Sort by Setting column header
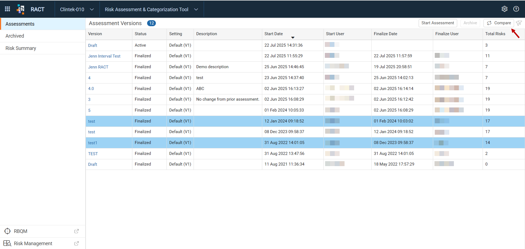The width and height of the screenshot is (525, 249). (x=180, y=34)
